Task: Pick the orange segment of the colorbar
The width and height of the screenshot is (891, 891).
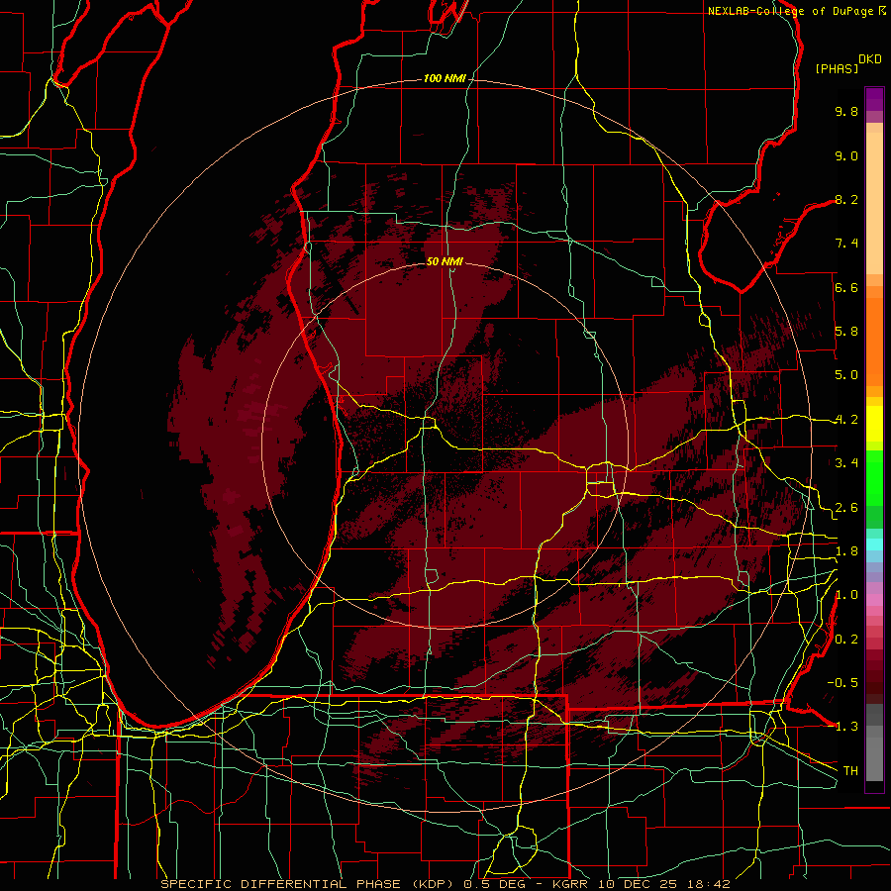Action: (x=874, y=341)
